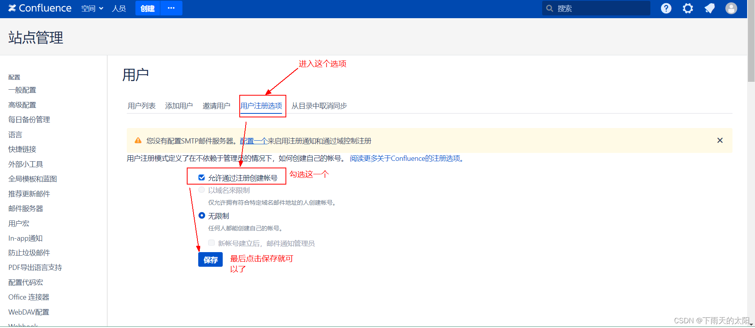Open the 人员 menu item
755x328 pixels.
119,8
